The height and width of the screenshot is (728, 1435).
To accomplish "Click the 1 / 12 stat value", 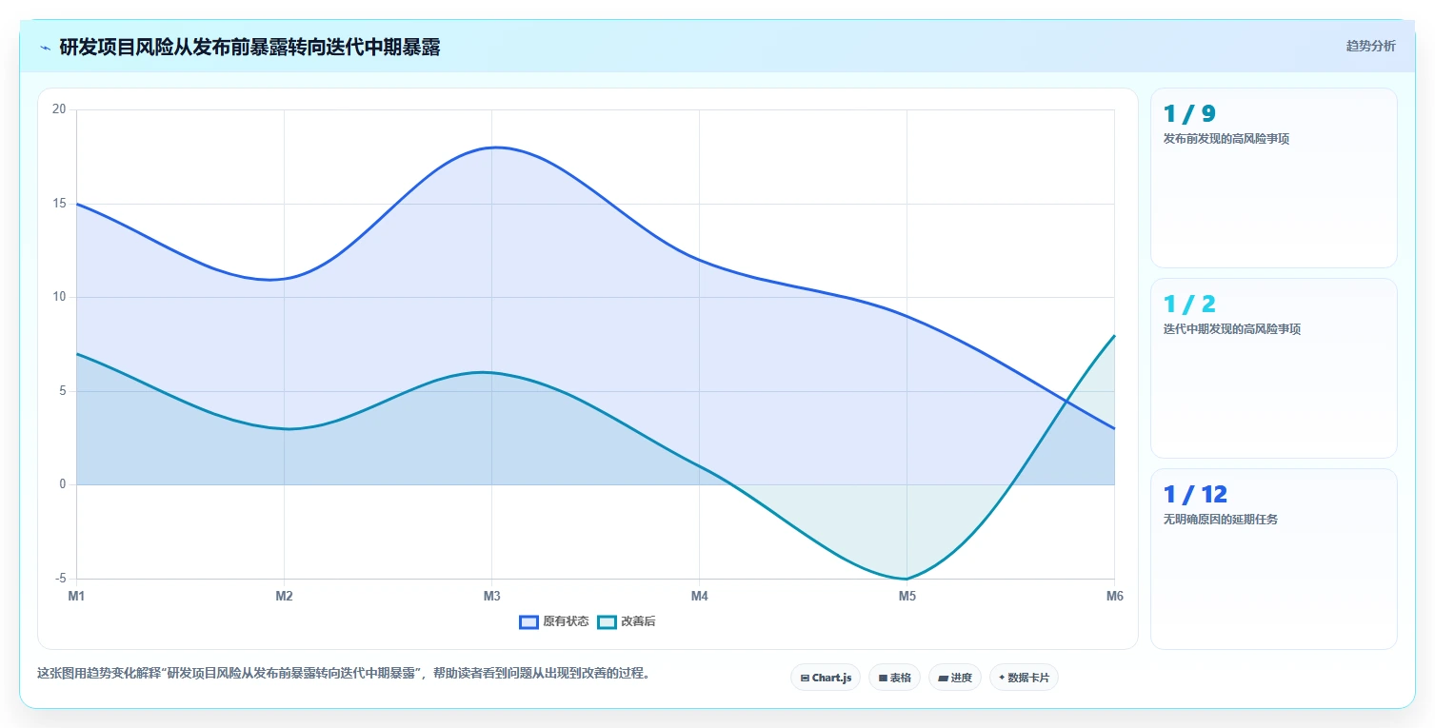I will 1195,495.
